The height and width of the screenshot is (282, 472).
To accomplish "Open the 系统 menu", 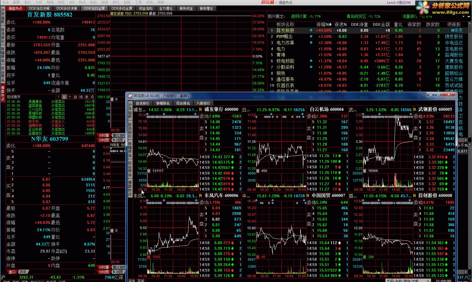I will coord(5,2).
